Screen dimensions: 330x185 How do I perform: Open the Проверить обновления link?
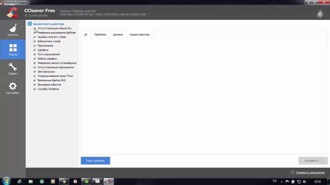click(x=310, y=173)
